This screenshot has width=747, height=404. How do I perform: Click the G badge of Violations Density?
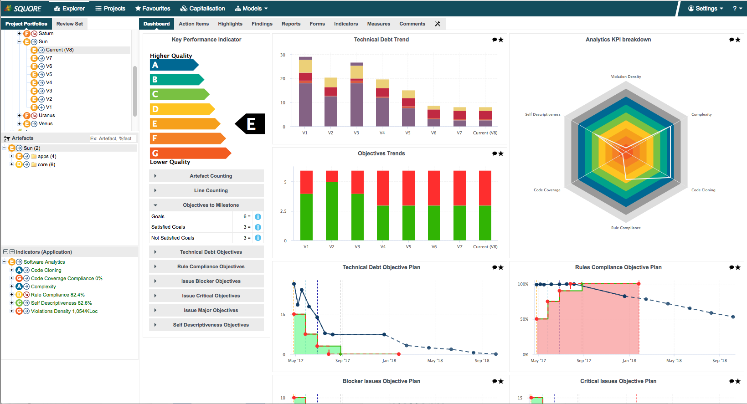click(x=19, y=311)
